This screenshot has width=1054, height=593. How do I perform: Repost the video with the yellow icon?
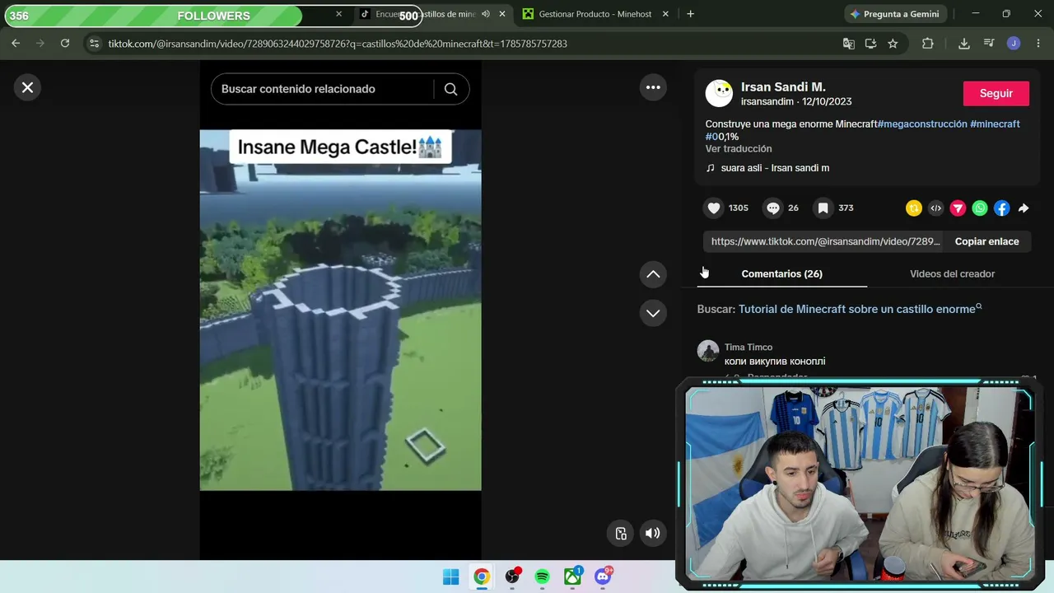tap(913, 208)
